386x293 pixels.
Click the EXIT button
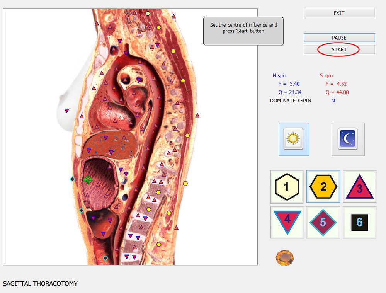[x=339, y=13]
